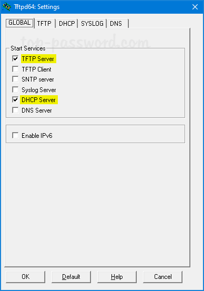The image size is (204, 291).
Task: Close the Tftpd64 Settings dialog with X
Action: tap(195, 7)
